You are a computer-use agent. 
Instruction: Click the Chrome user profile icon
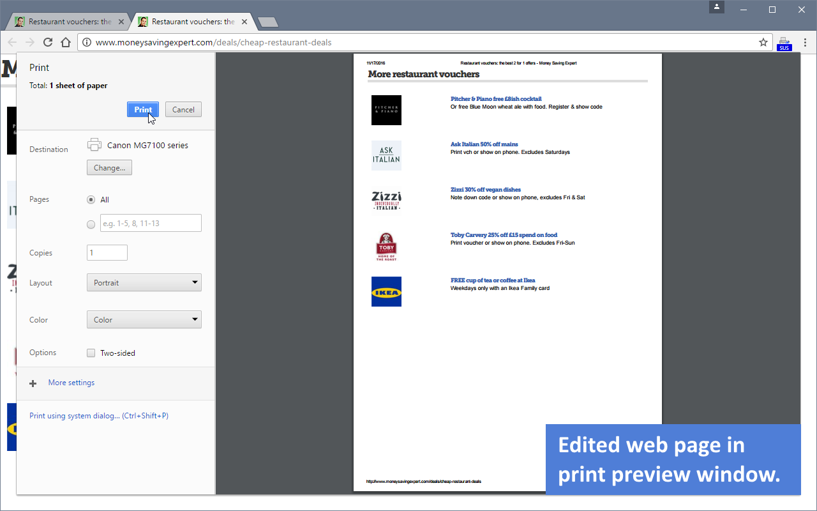pos(717,7)
